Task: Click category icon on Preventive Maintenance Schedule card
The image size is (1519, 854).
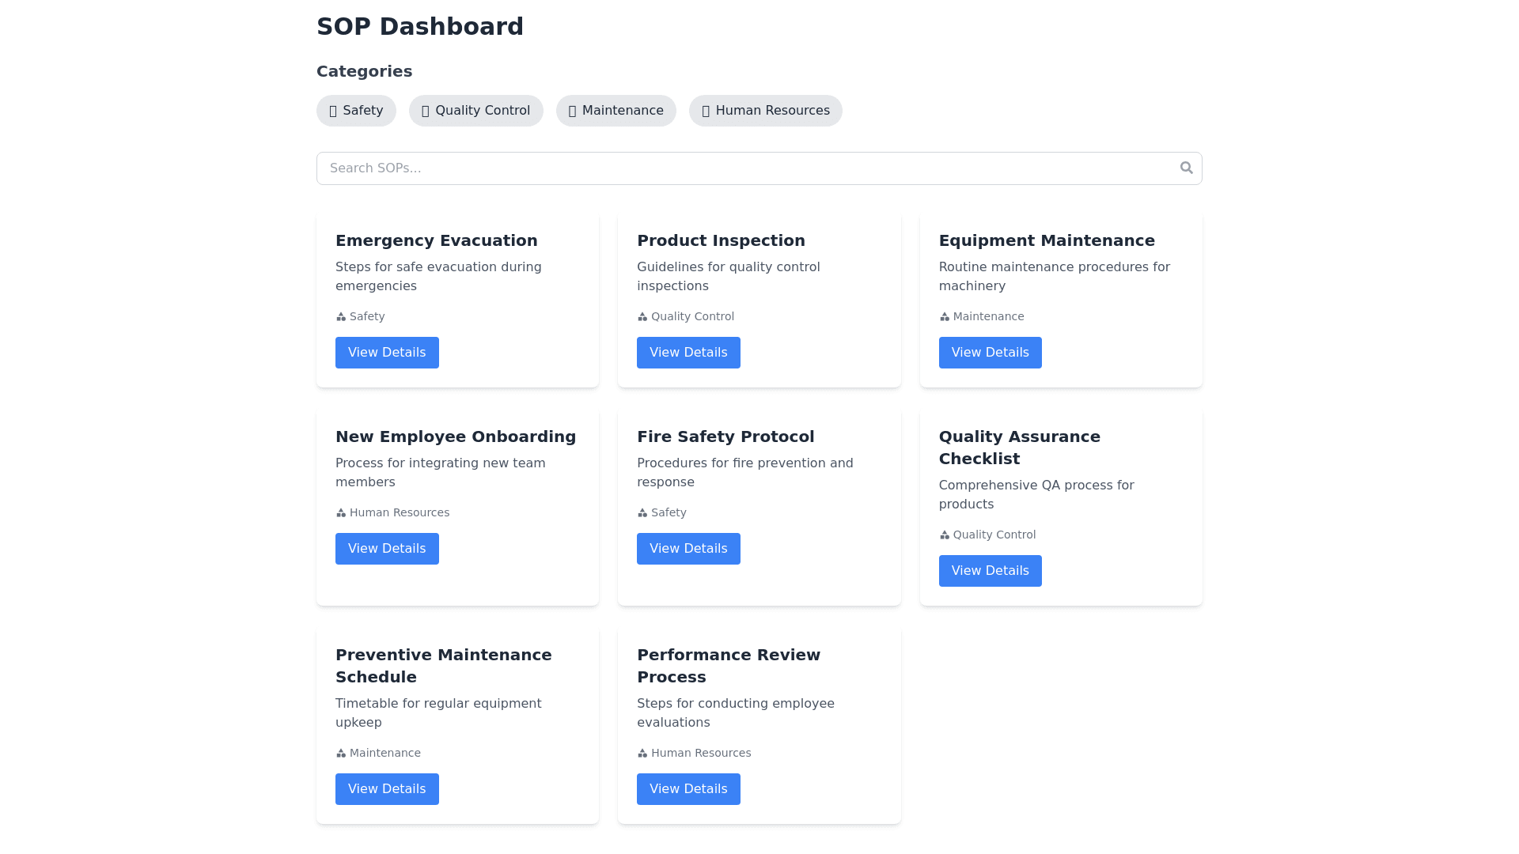Action: pyautogui.click(x=341, y=754)
